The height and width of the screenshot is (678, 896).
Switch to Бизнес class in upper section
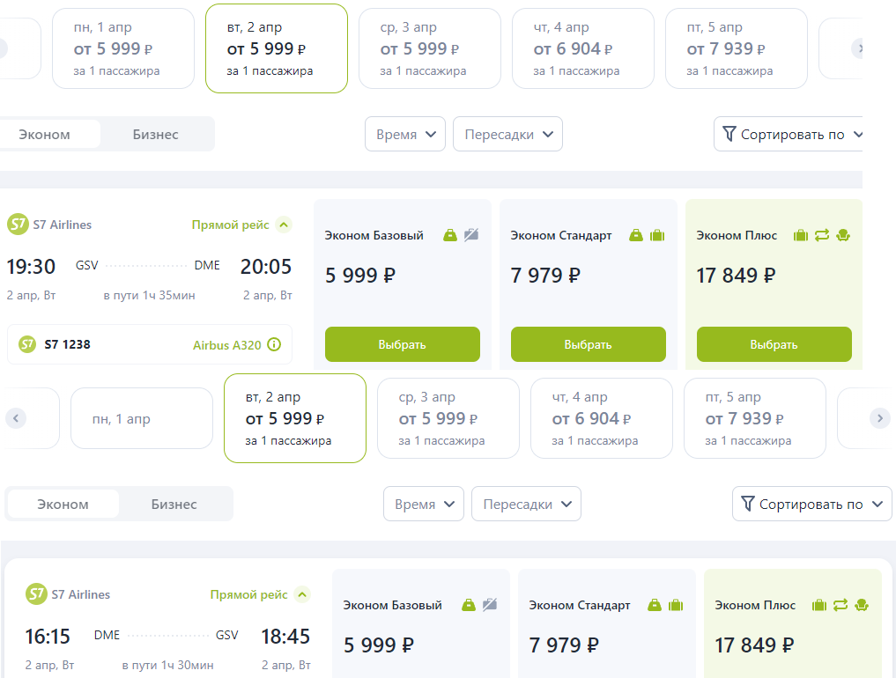[x=156, y=135]
